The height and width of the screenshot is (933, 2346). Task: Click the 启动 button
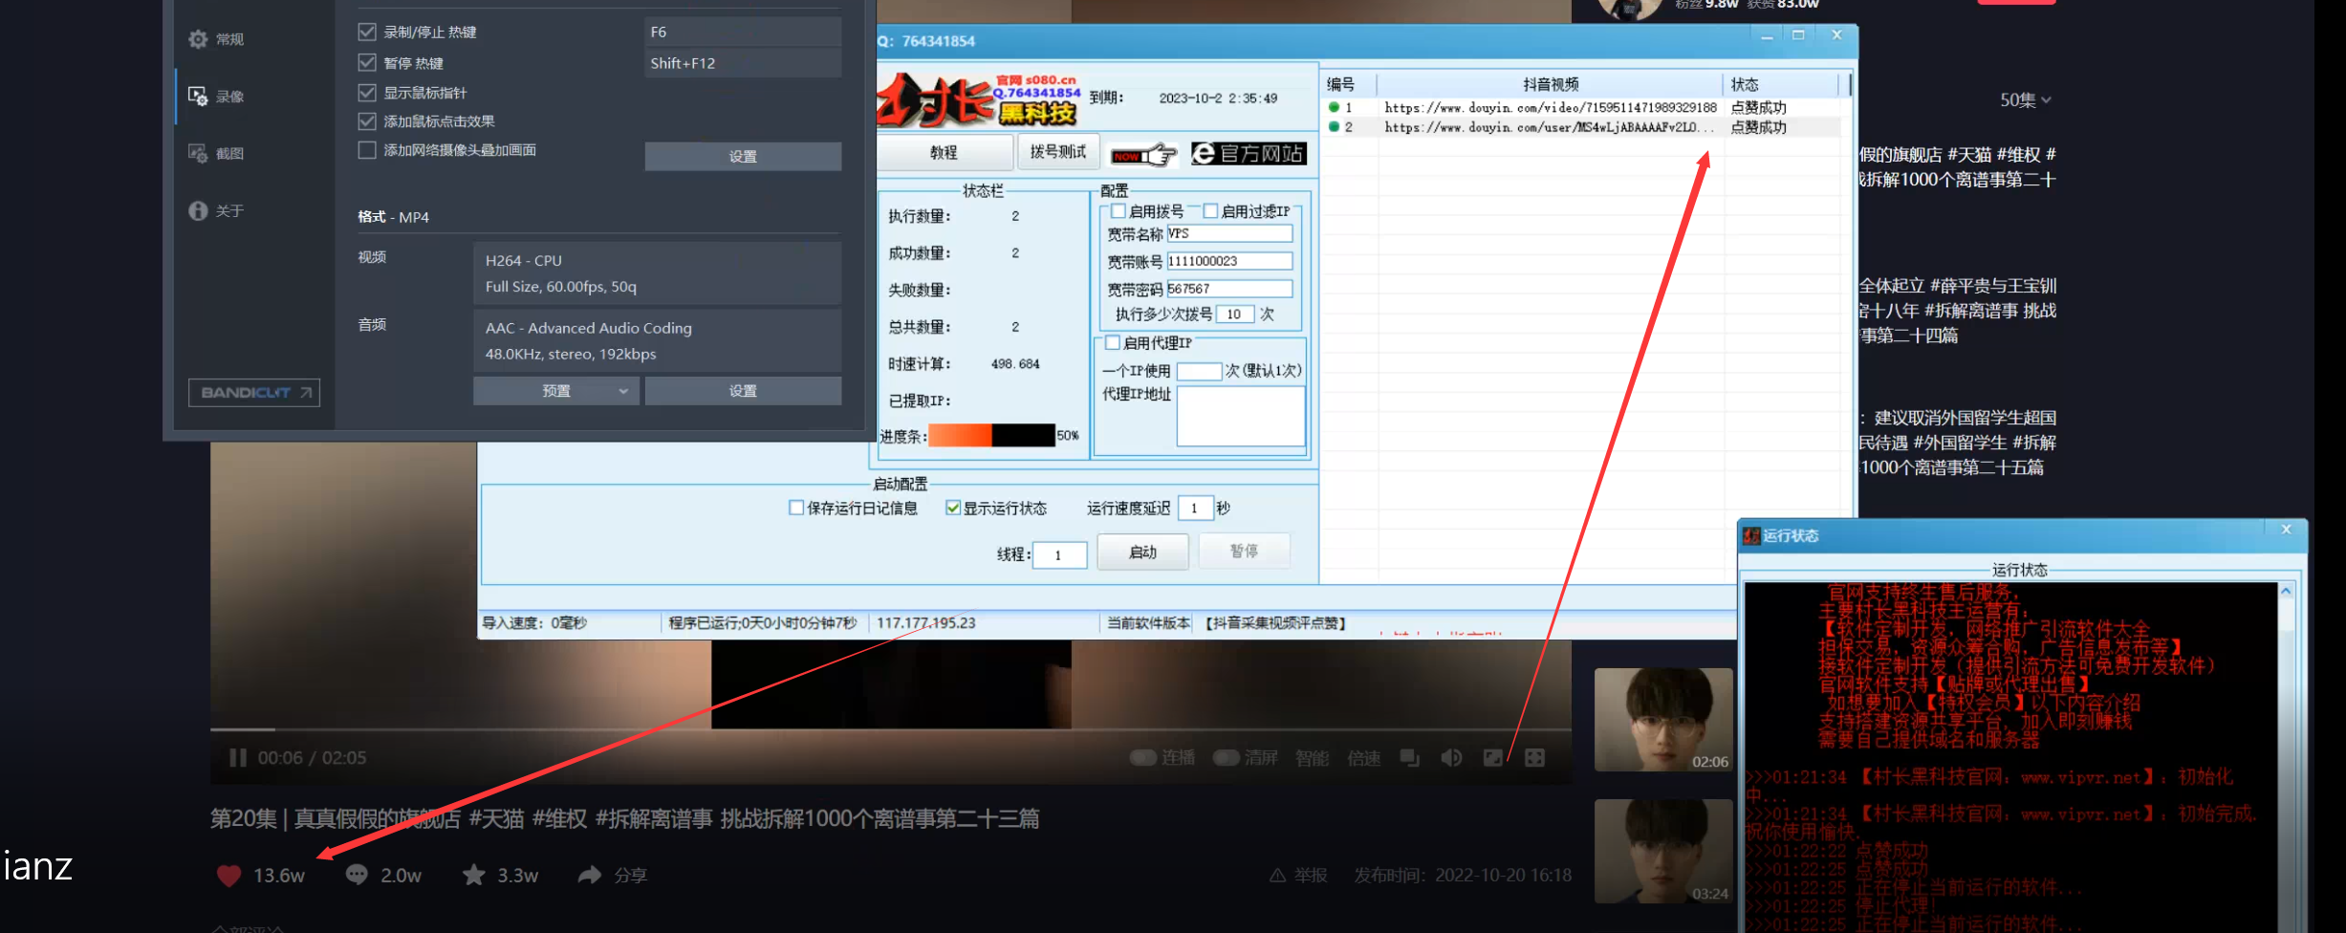pyautogui.click(x=1143, y=553)
